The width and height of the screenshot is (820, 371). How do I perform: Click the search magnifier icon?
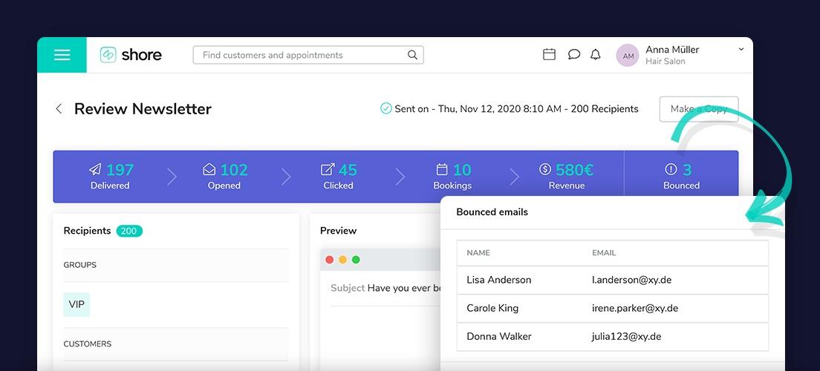pyautogui.click(x=412, y=55)
